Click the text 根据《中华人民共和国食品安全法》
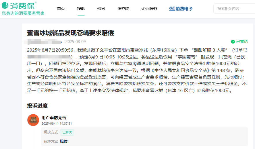This screenshot has height=149, width=255. (176, 70)
